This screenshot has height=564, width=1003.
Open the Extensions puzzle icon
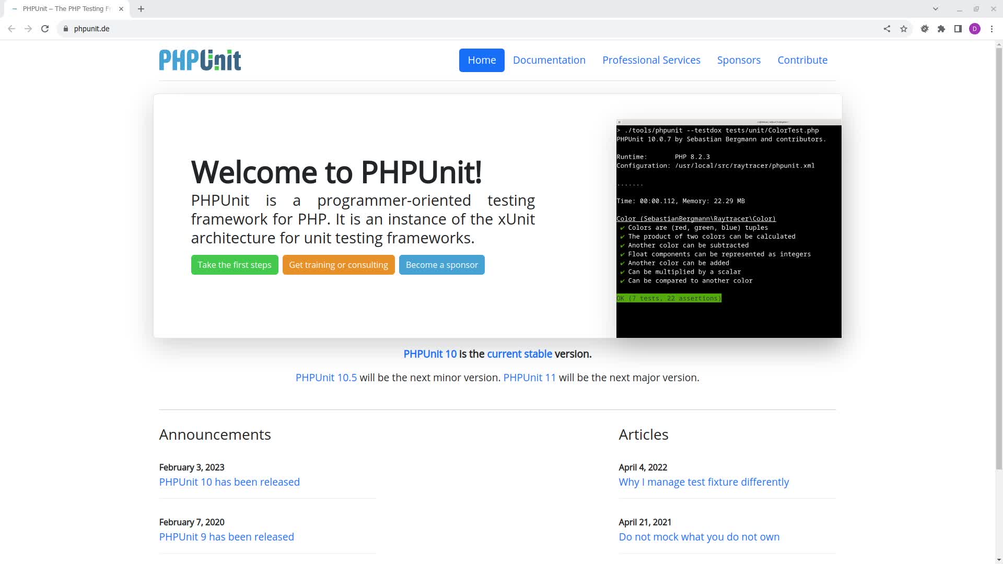click(x=941, y=29)
